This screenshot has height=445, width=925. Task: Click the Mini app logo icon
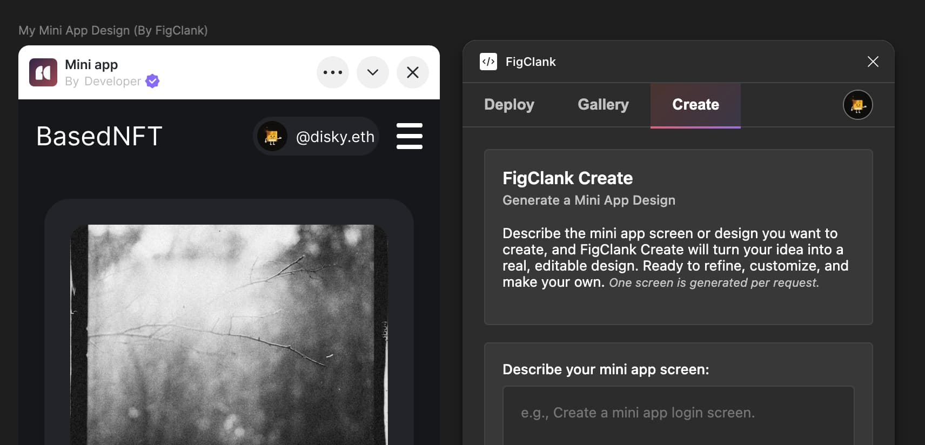tap(43, 72)
